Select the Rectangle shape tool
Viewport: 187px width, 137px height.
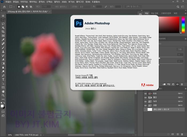3,87
